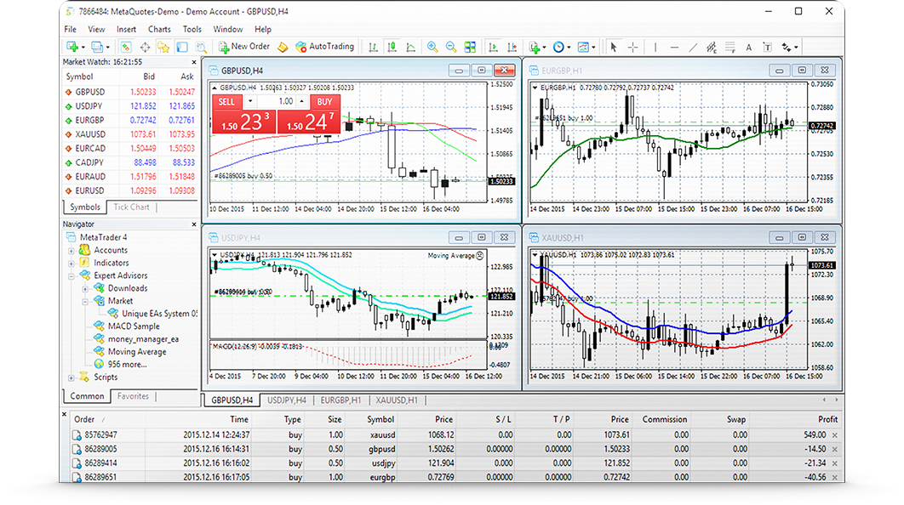Activate the Fibonacci Retracement drawing tool
Viewport: 904px width, 505px height.
click(730, 47)
